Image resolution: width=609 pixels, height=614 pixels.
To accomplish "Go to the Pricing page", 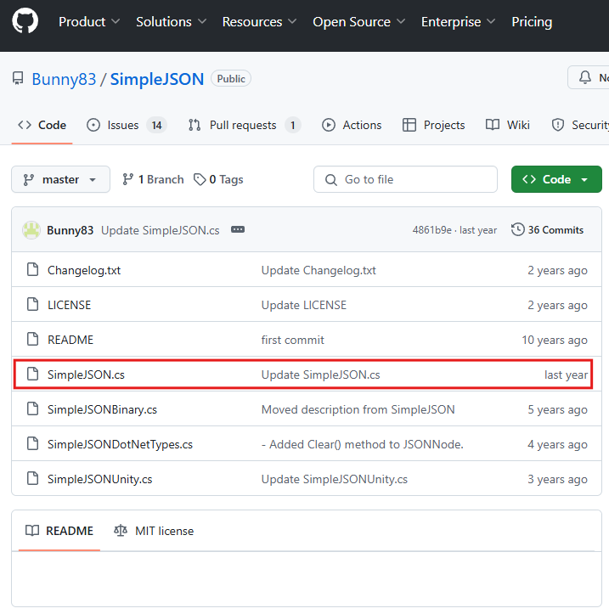I will point(532,21).
